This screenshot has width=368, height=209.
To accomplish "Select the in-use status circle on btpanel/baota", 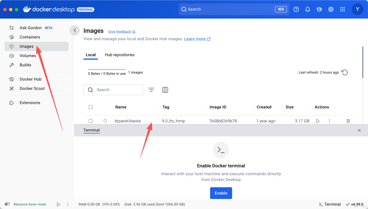I will tap(105, 121).
